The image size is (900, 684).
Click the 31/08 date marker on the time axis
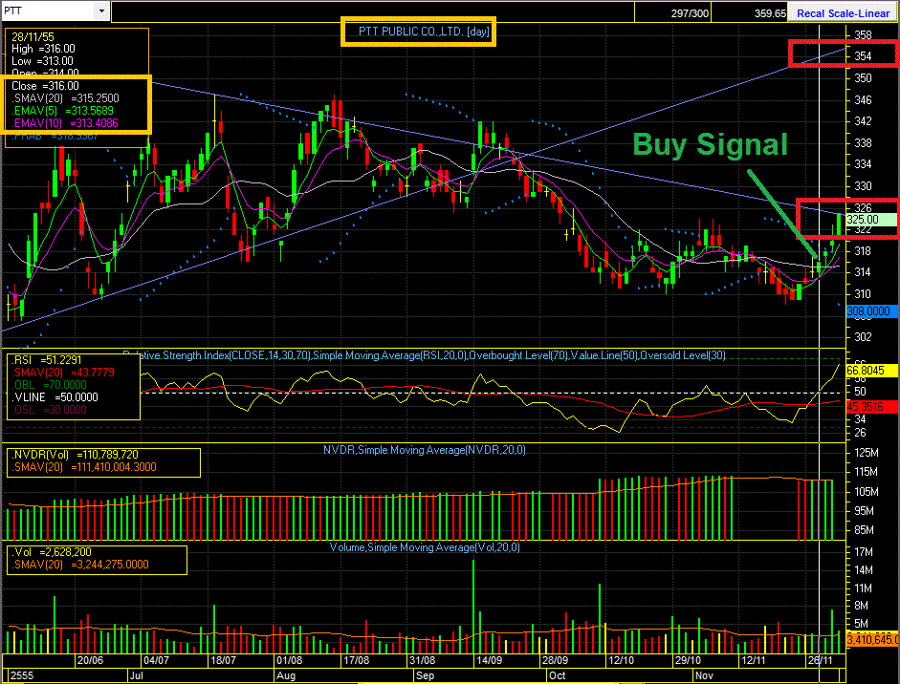(x=423, y=660)
